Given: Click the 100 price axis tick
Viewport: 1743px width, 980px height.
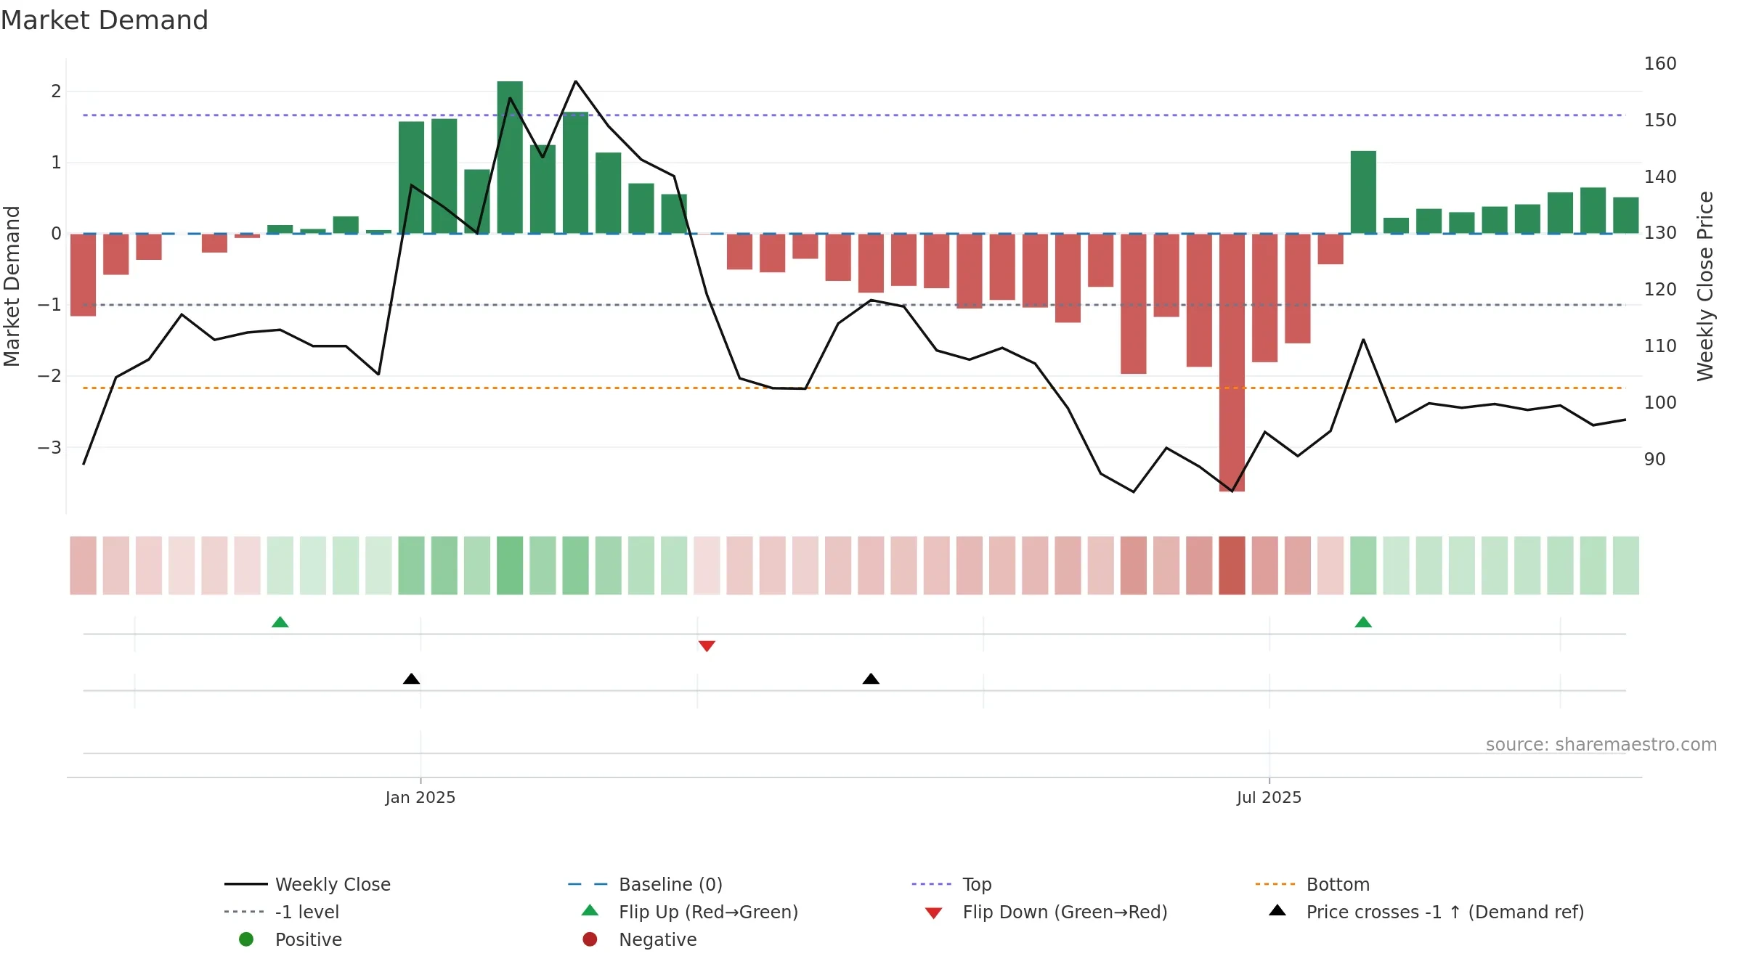Looking at the screenshot, I should click(x=1660, y=403).
